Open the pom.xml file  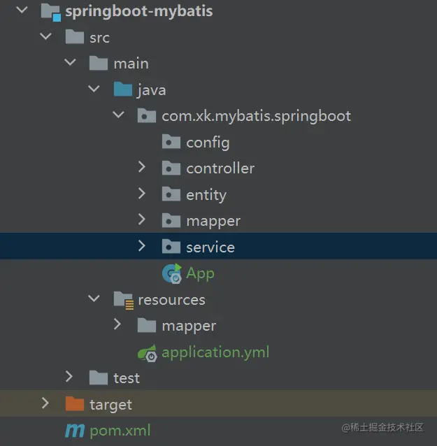point(120,431)
